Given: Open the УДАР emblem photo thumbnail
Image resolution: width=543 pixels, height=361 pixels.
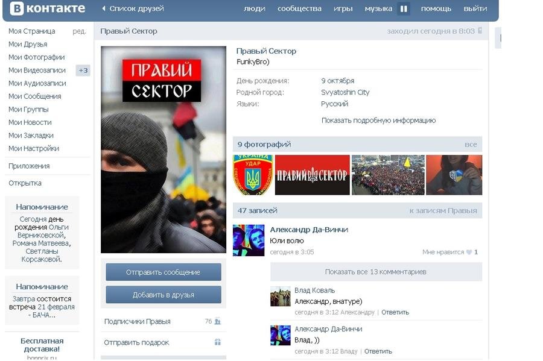Looking at the screenshot, I should pyautogui.click(x=253, y=175).
